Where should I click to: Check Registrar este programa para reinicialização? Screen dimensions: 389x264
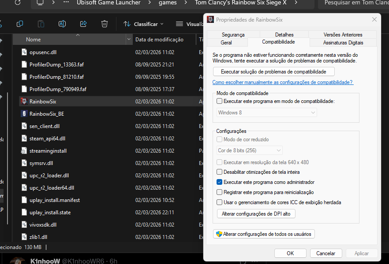[219, 192]
